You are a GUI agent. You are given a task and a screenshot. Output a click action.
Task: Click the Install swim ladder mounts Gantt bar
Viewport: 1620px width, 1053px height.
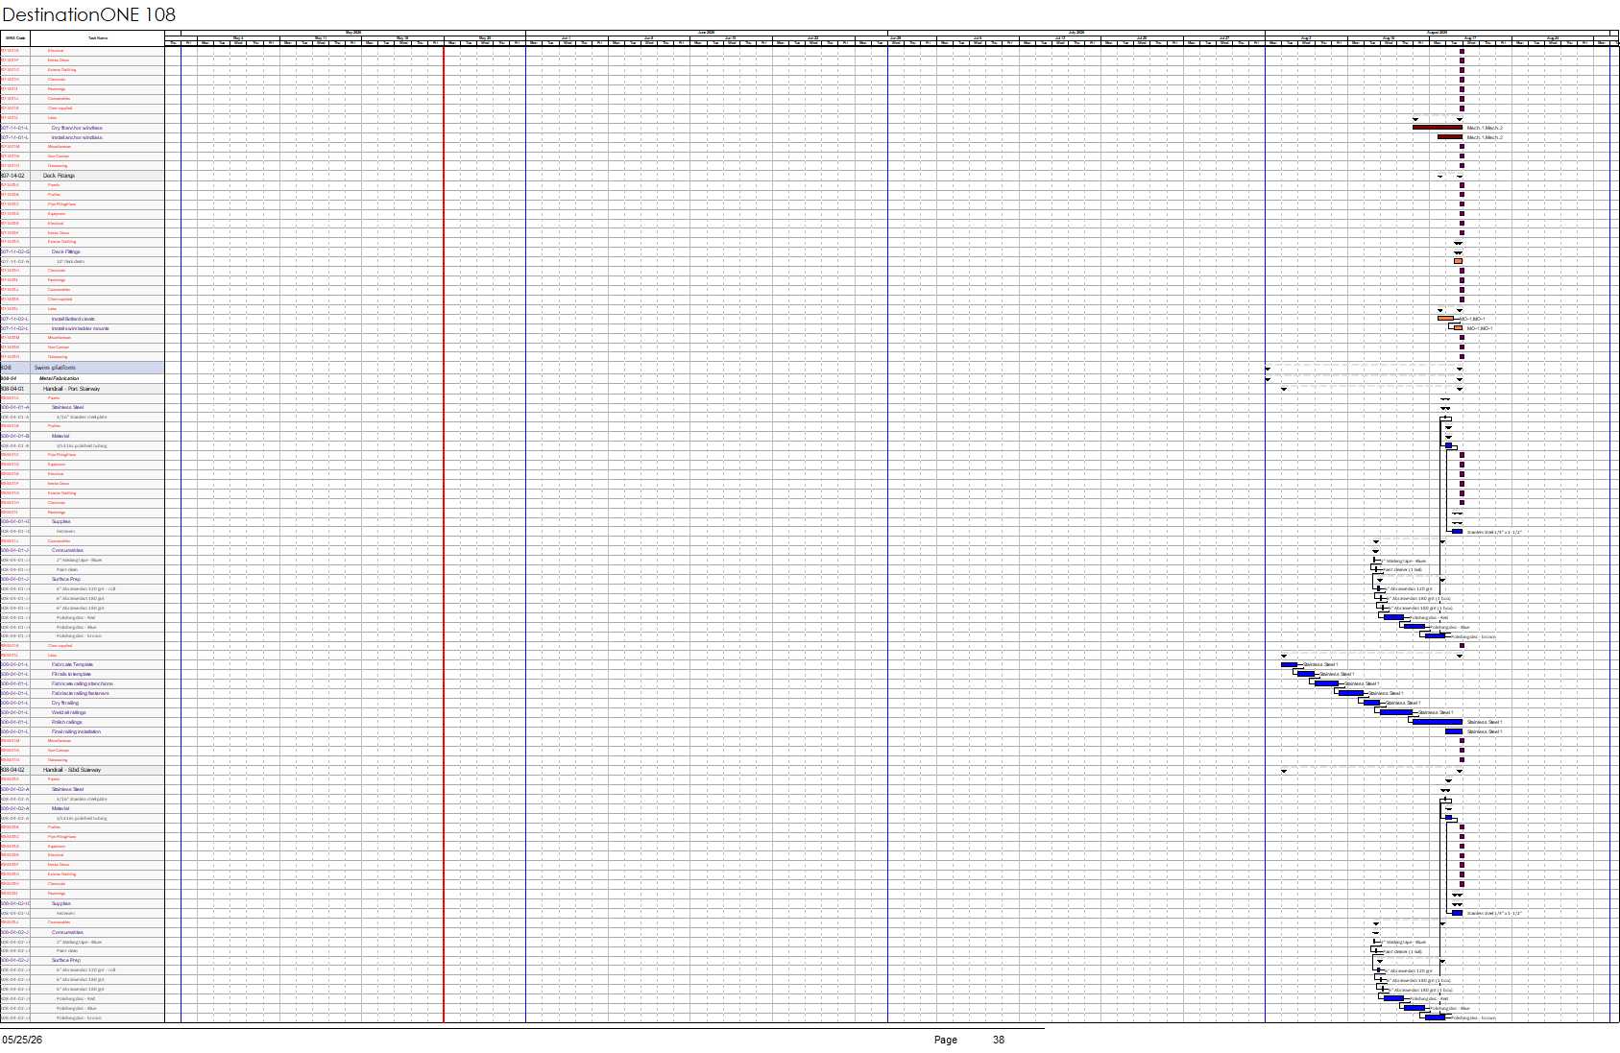pyautogui.click(x=1458, y=327)
